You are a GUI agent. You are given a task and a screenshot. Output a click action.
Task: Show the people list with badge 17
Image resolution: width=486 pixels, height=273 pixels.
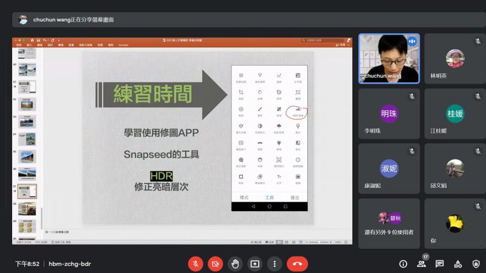coord(421,264)
